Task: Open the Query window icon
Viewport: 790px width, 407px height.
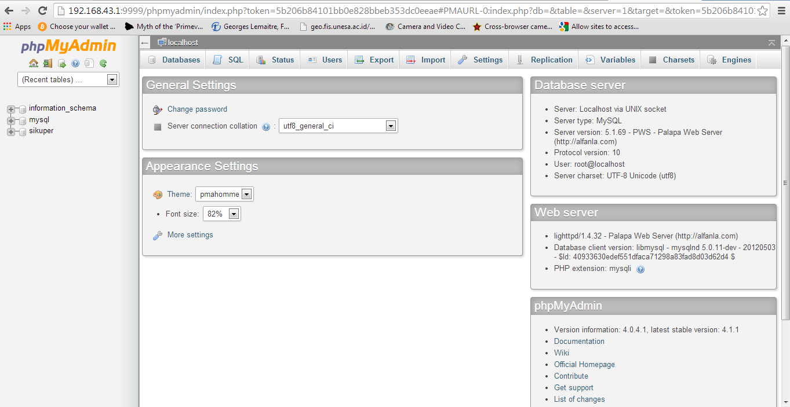Action: [x=61, y=63]
